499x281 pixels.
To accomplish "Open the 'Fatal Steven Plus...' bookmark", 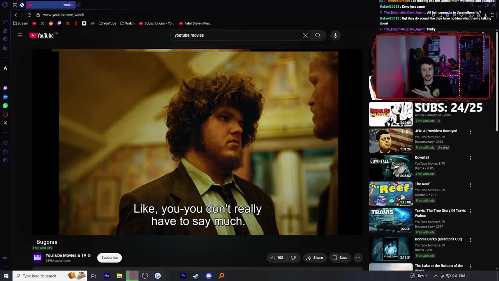I will pos(196,23).
